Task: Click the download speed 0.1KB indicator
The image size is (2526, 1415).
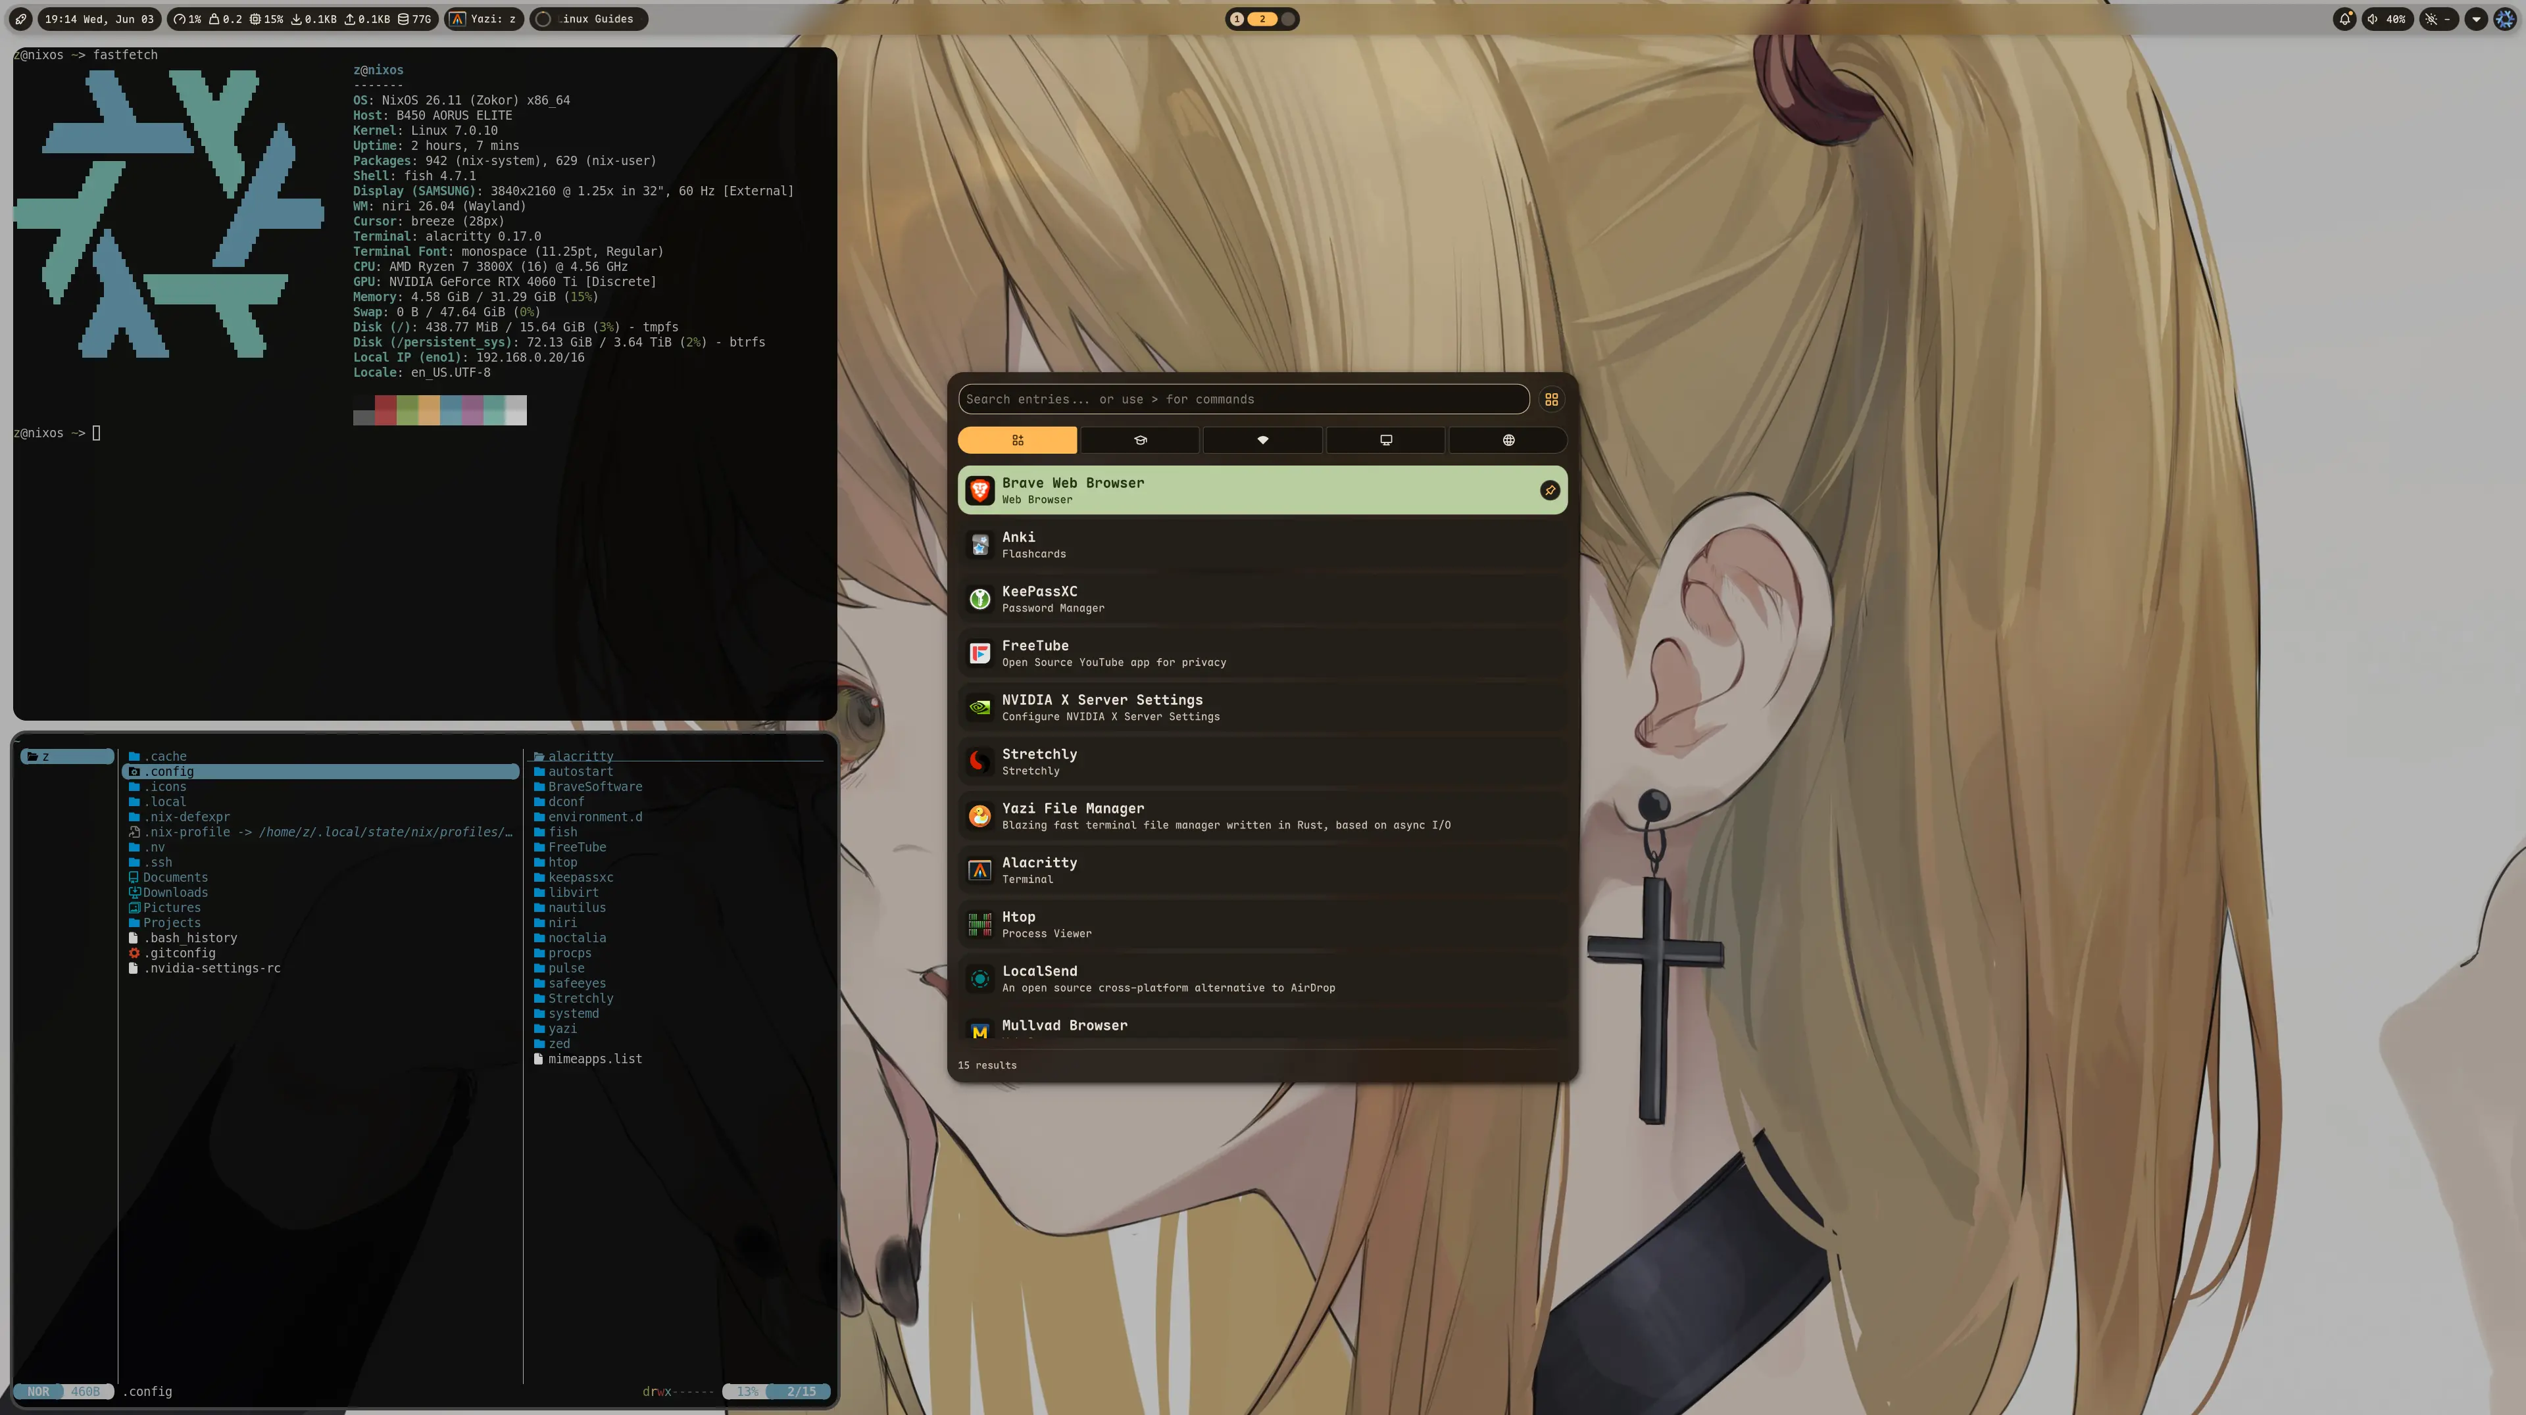Action: point(314,18)
